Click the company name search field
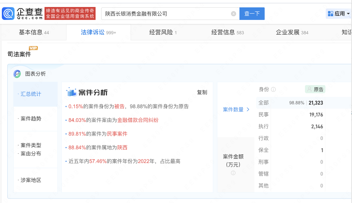 click(170, 14)
